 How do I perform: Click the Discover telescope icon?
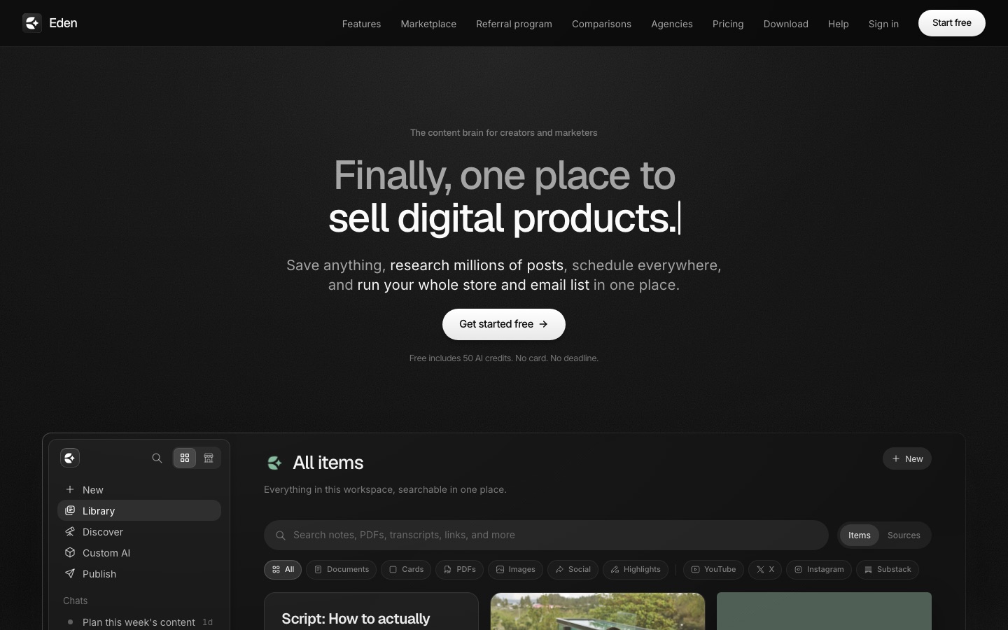[70, 531]
